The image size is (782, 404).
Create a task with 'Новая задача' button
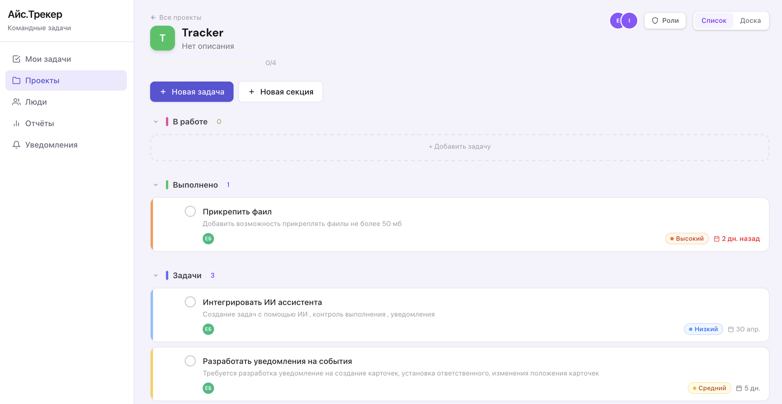(192, 92)
